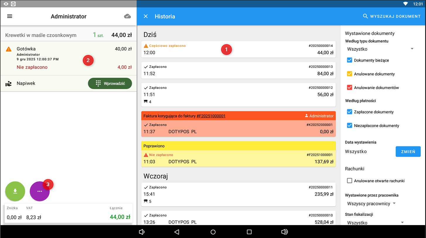Tap the volume down icon in navbar
The width and height of the screenshot is (426, 238).
(x=142, y=232)
